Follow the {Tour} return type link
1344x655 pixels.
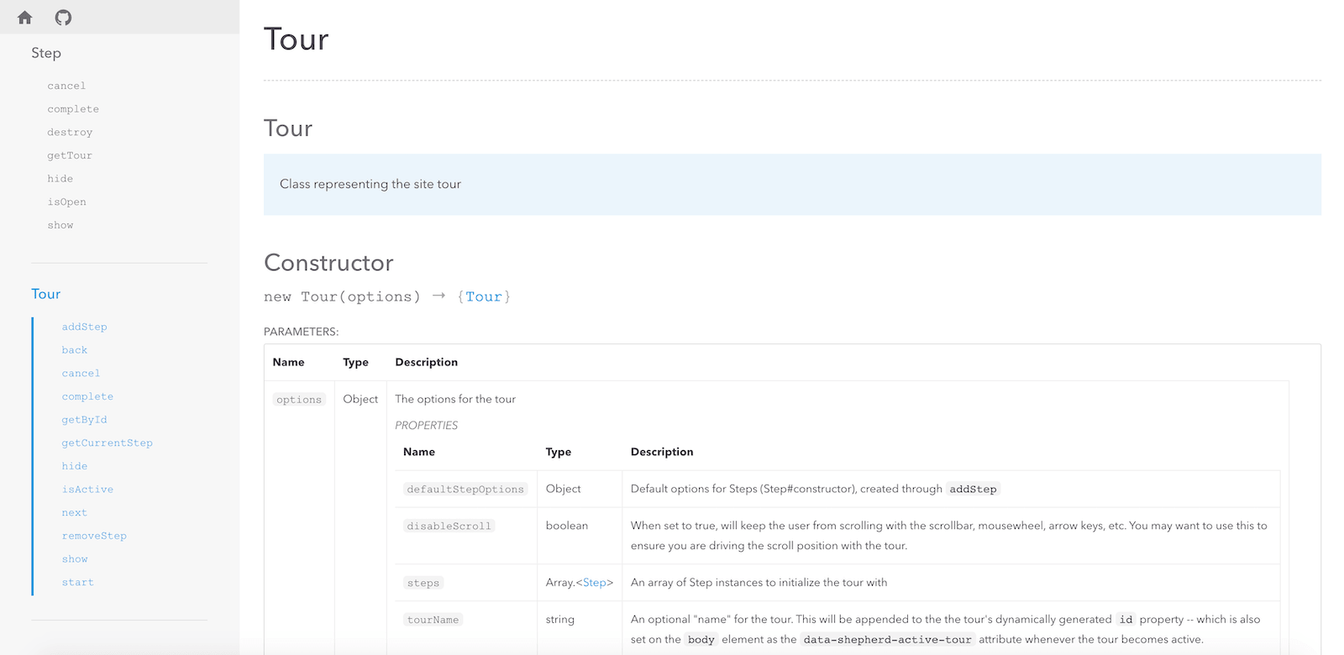point(484,296)
